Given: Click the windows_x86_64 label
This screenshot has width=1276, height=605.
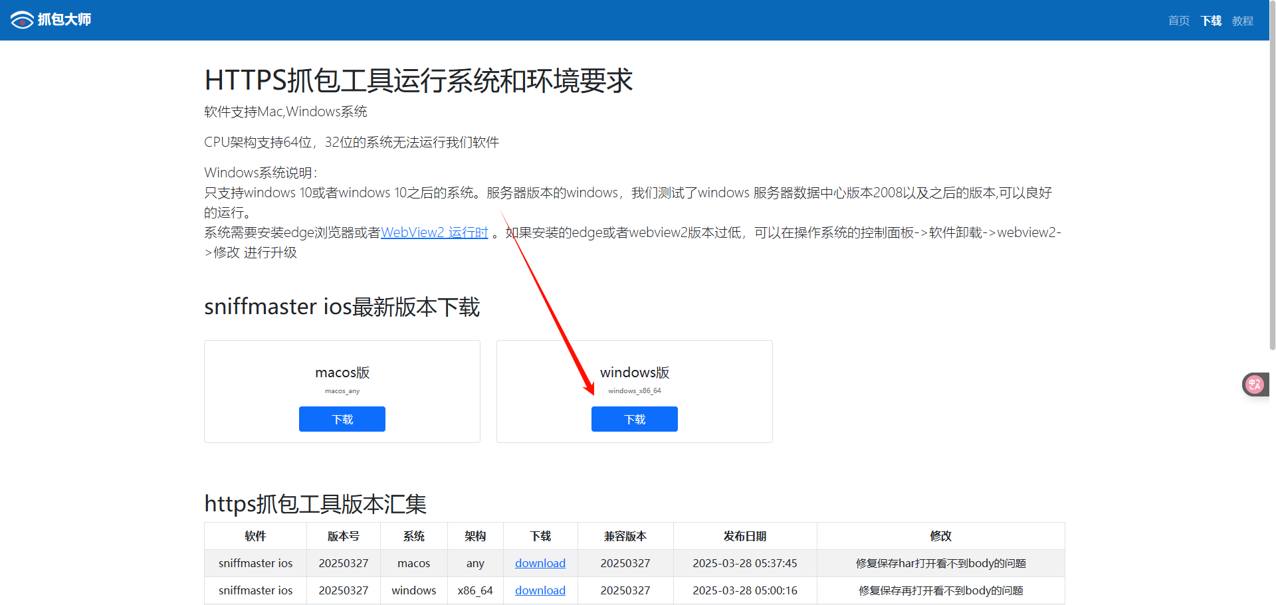Looking at the screenshot, I should click(x=635, y=391).
